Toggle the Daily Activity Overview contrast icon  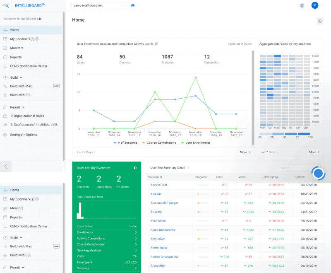[x=135, y=168]
